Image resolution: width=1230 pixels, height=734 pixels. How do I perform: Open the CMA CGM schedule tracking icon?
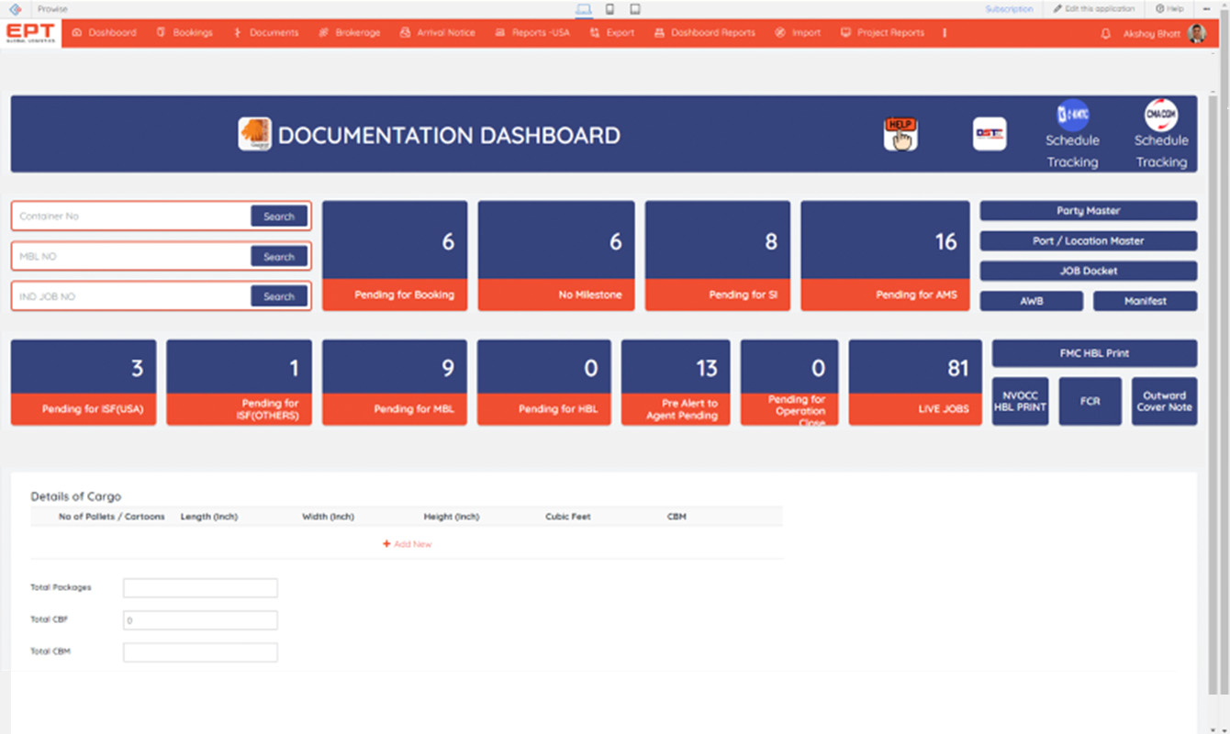coord(1161,115)
